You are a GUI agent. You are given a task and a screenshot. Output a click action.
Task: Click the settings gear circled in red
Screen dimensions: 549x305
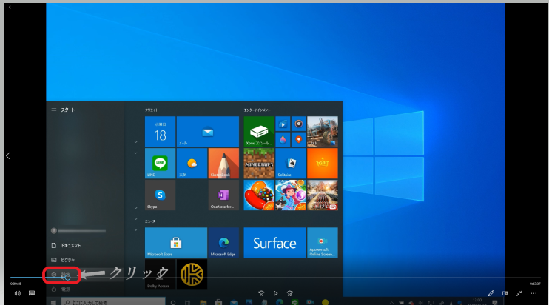pyautogui.click(x=54, y=275)
